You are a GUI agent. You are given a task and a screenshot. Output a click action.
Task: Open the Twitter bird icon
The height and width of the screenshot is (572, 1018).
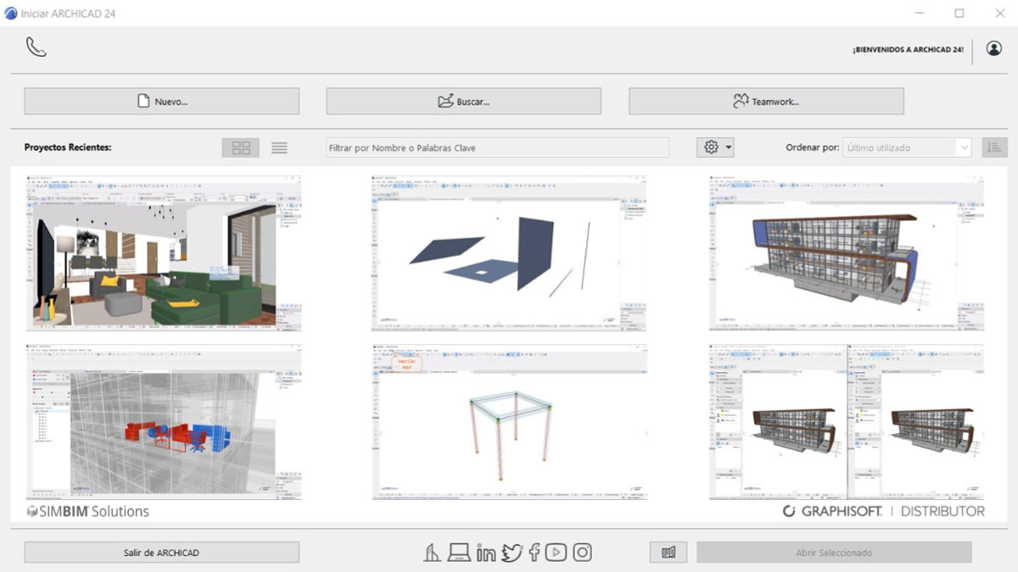pyautogui.click(x=512, y=553)
